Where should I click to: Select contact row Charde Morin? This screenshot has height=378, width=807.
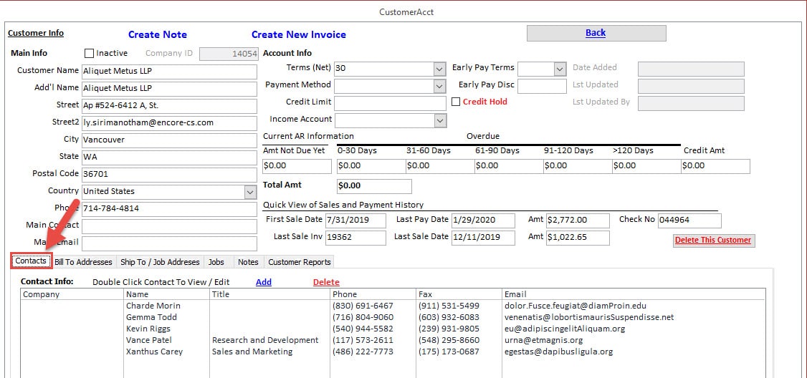click(393, 306)
